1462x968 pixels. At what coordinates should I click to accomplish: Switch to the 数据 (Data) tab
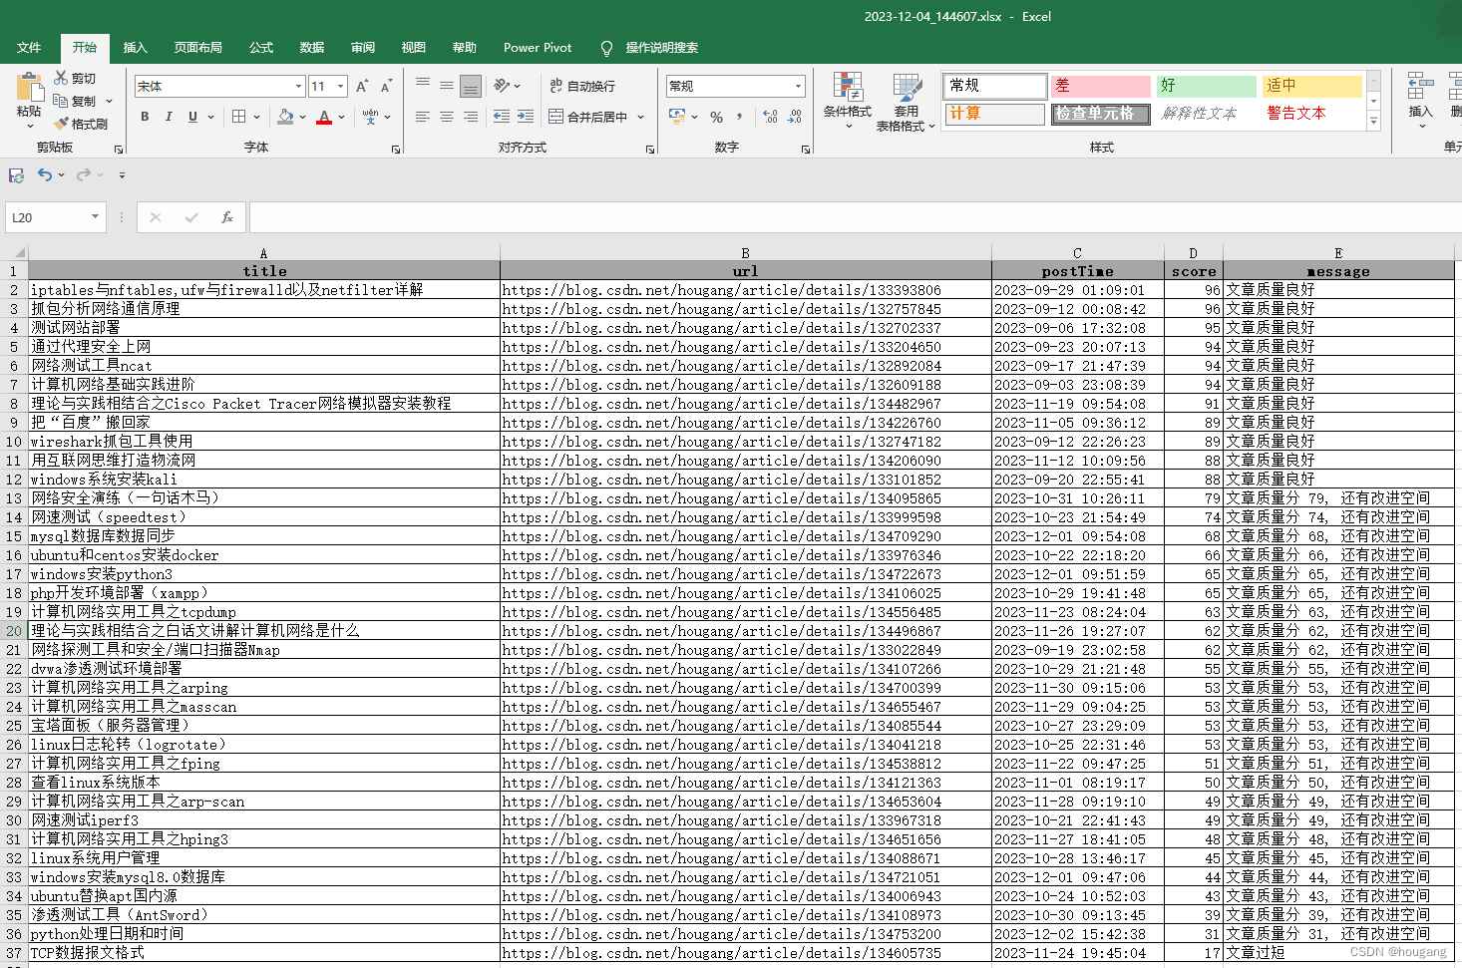tap(312, 48)
